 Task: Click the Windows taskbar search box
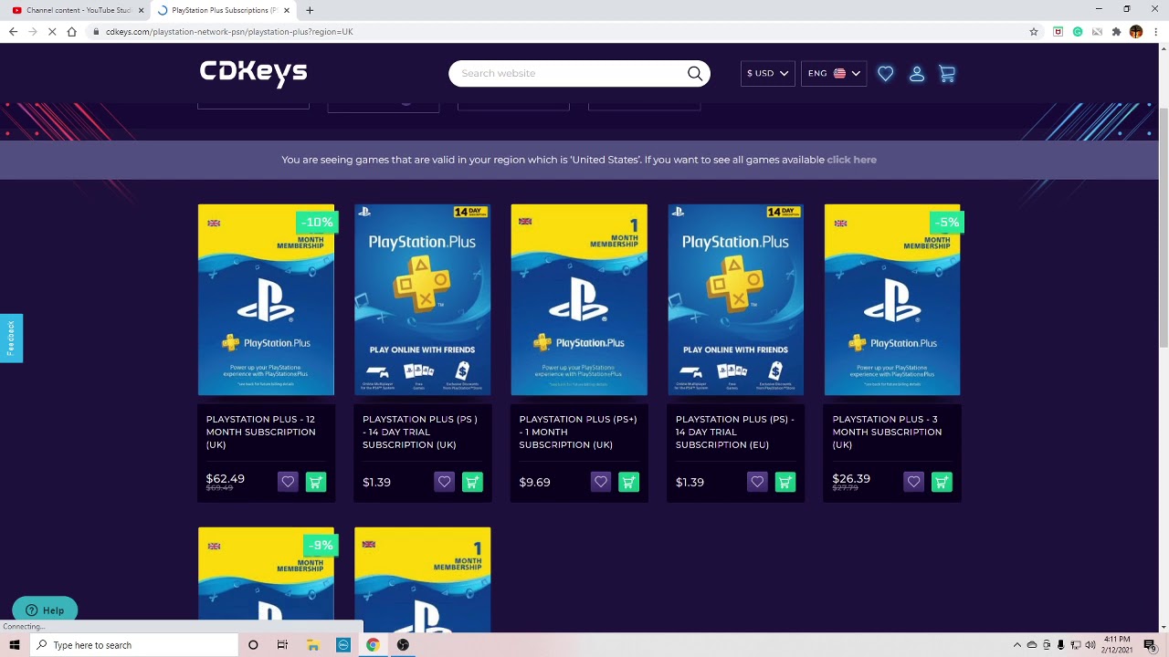(134, 645)
